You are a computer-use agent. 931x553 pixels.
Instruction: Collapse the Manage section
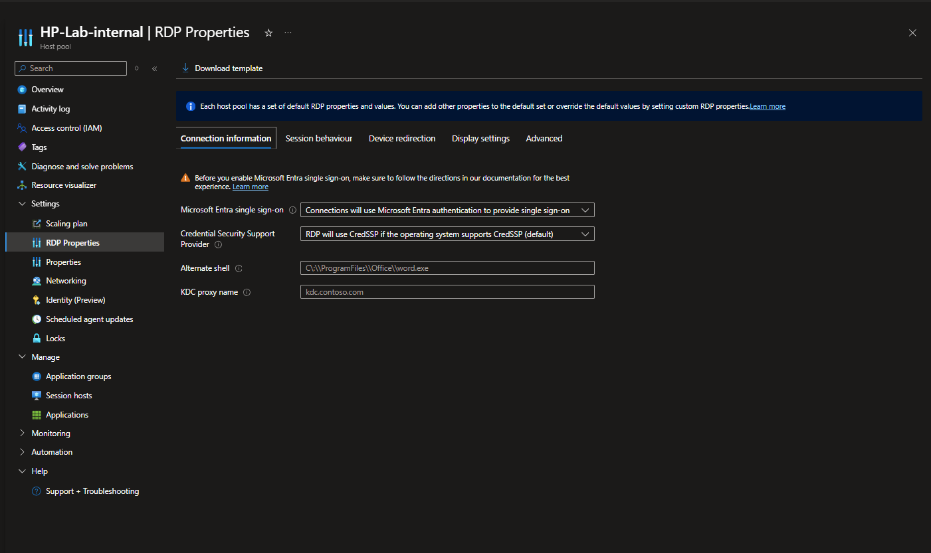click(22, 357)
